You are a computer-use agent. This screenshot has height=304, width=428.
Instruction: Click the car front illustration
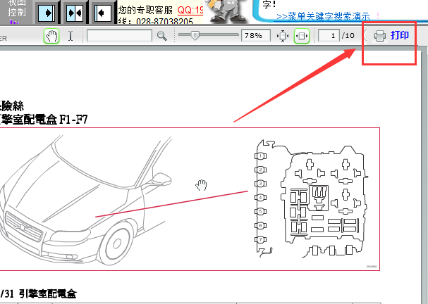[x=86, y=201]
